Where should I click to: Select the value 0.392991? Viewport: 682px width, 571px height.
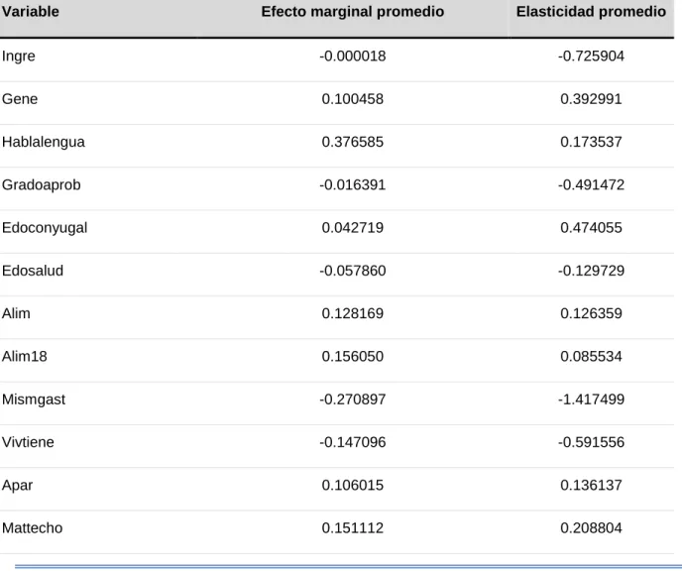(x=591, y=99)
